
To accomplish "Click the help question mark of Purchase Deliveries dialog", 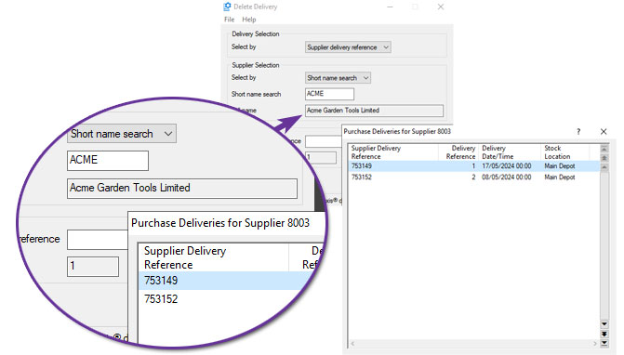I will point(578,132).
